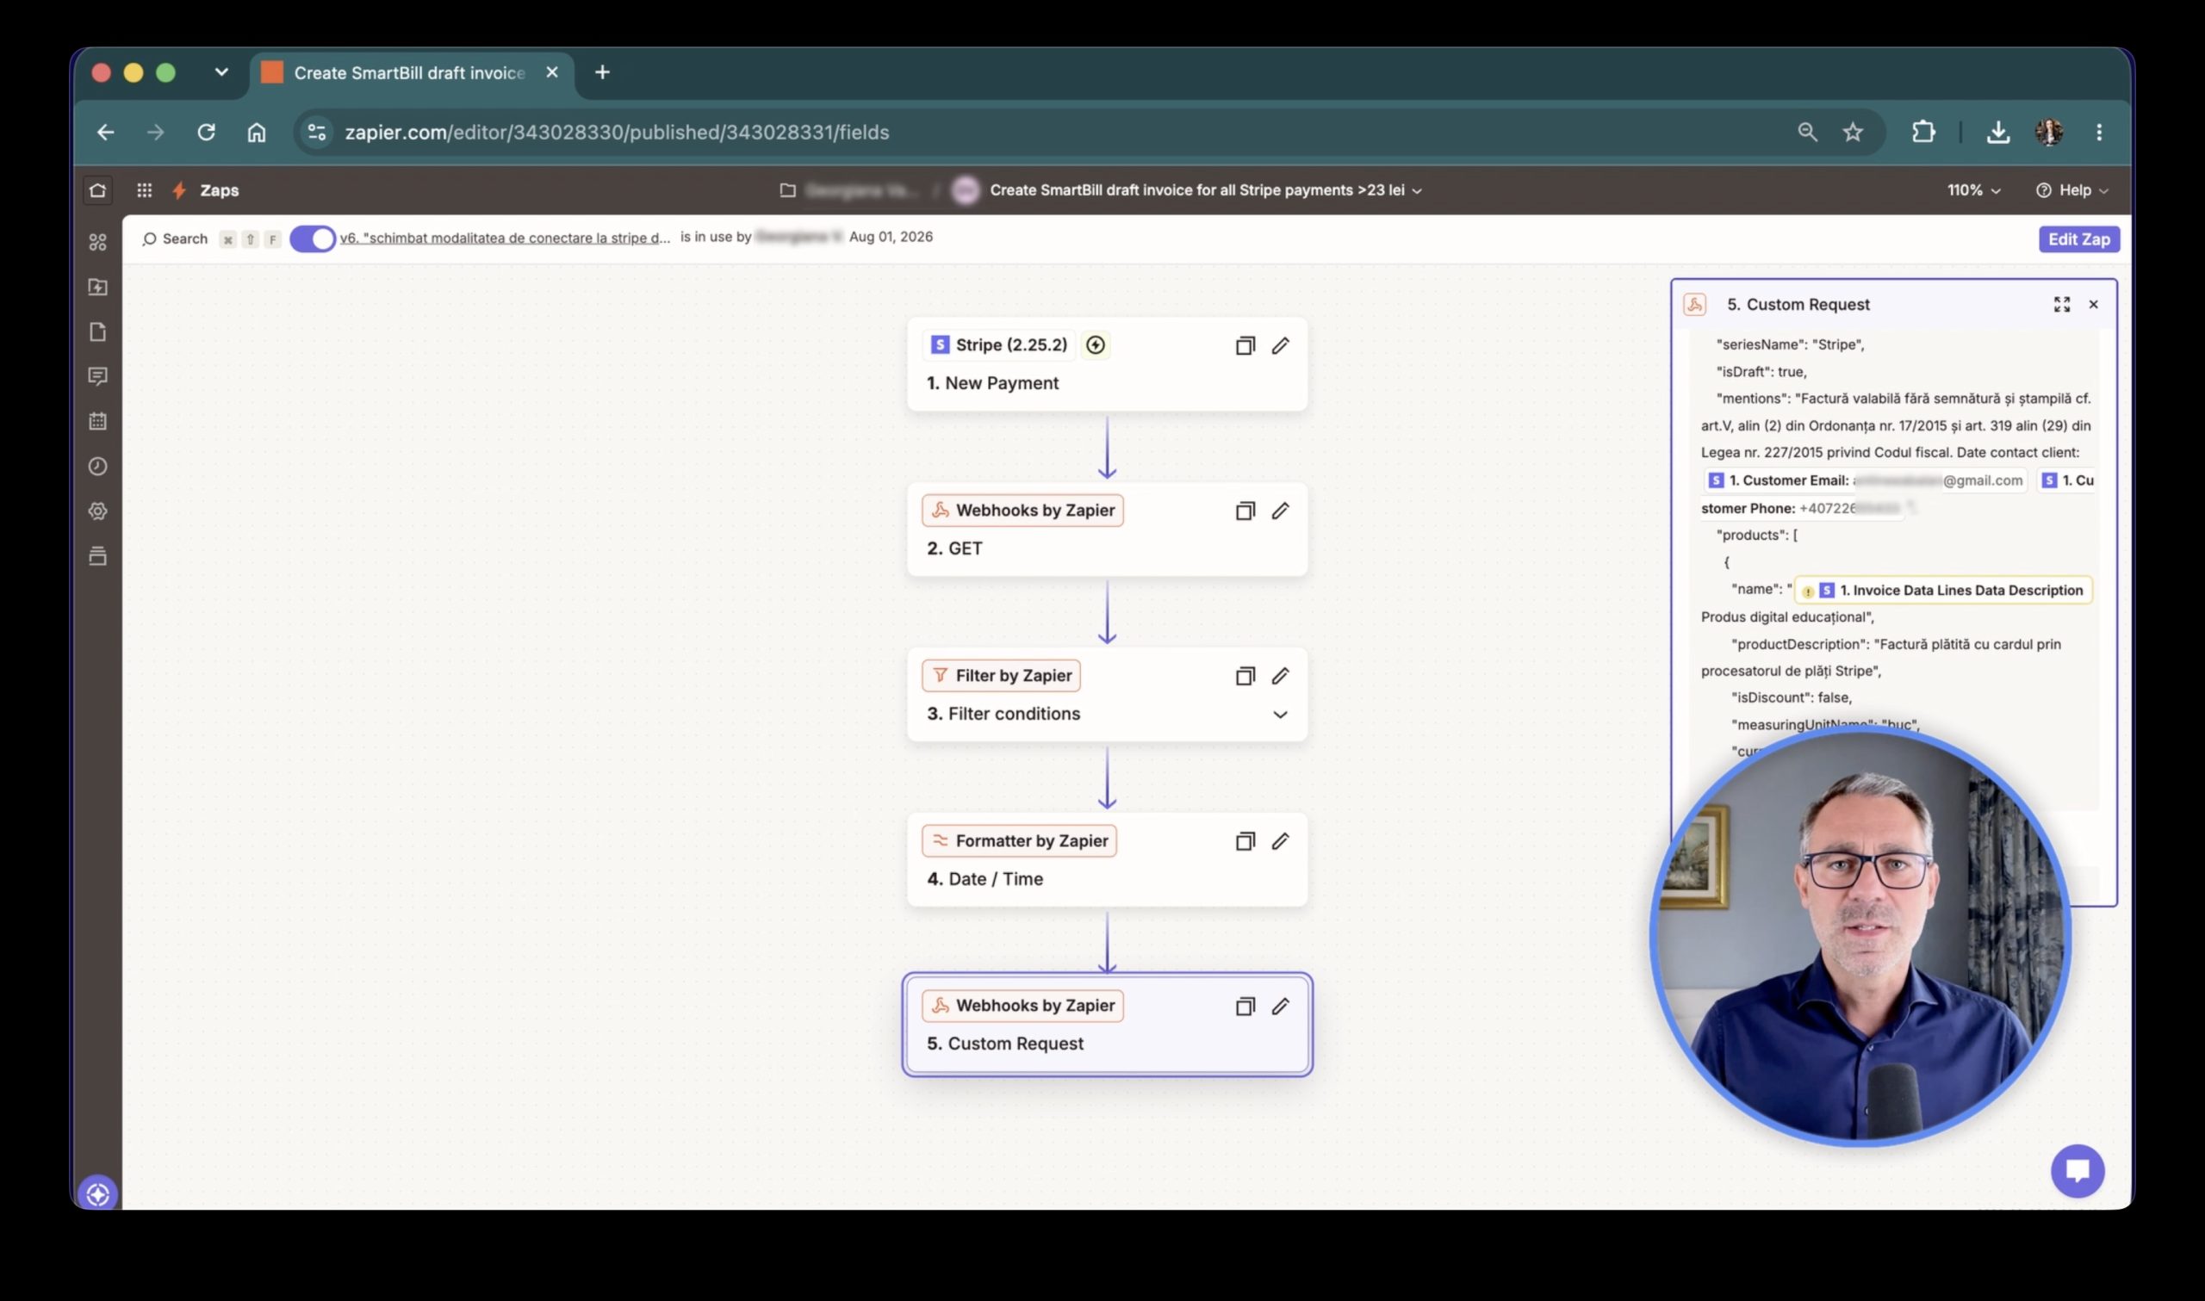Expand the Custom Request panel to fullscreen
The image size is (2205, 1301).
tap(2062, 304)
